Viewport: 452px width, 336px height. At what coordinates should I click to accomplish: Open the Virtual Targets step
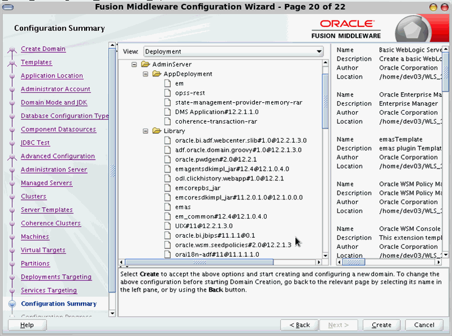click(43, 250)
